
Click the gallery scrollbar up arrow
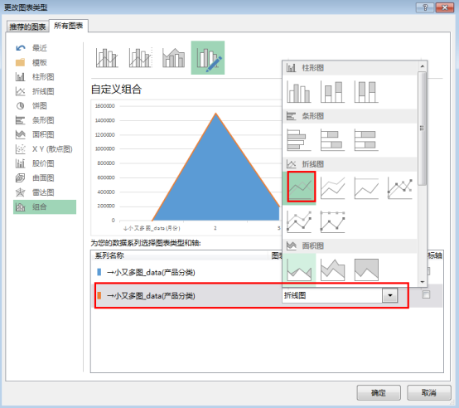(422, 66)
